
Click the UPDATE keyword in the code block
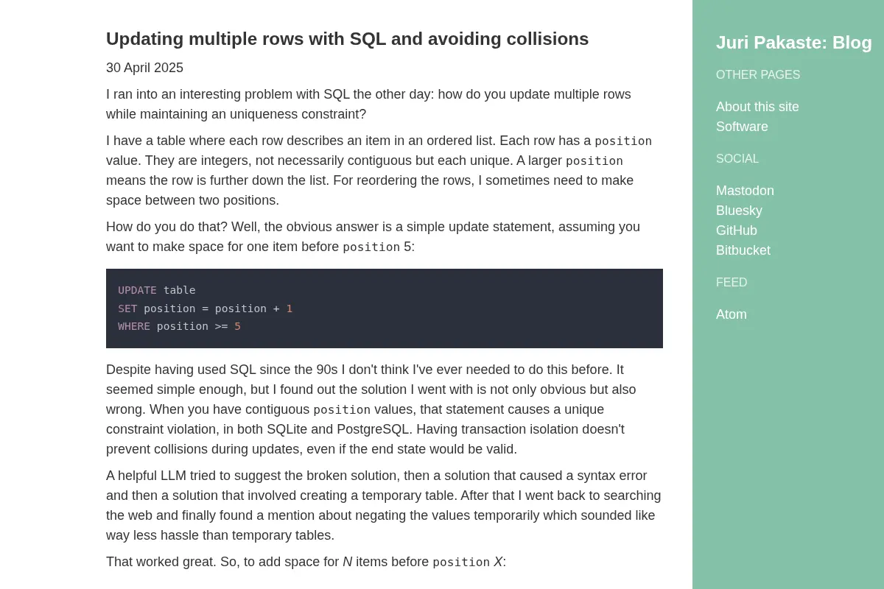pos(137,290)
